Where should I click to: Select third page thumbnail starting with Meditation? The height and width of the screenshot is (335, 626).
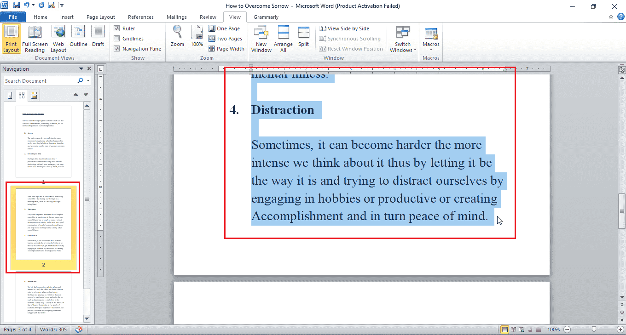(x=43, y=296)
